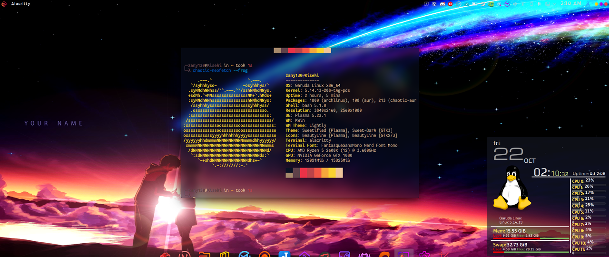Click the Packages: 1800 (archlinux) line
The image size is (609, 257).
[x=351, y=100]
